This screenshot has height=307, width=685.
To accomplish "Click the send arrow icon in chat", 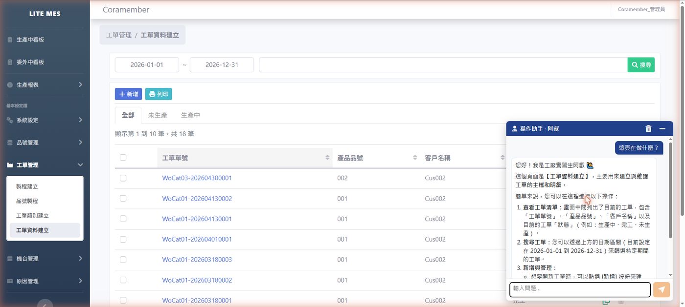I will [662, 289].
